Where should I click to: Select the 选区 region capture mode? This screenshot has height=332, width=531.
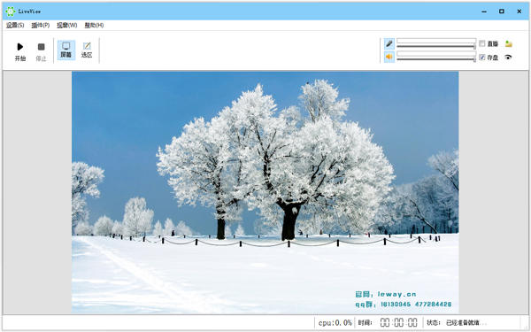pyautogui.click(x=87, y=50)
